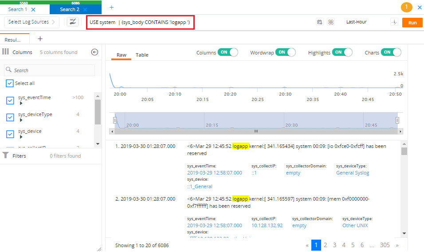Uncheck the sys_deviceType column checkbox
This screenshot has height=252, width=424.
pos(10,117)
